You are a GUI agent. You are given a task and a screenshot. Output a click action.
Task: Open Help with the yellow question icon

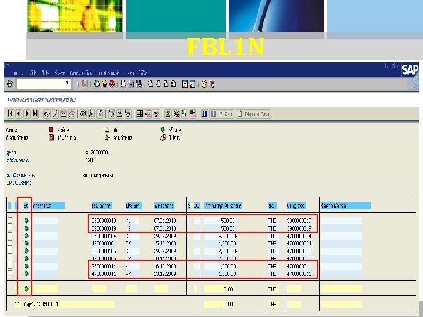tap(204, 84)
